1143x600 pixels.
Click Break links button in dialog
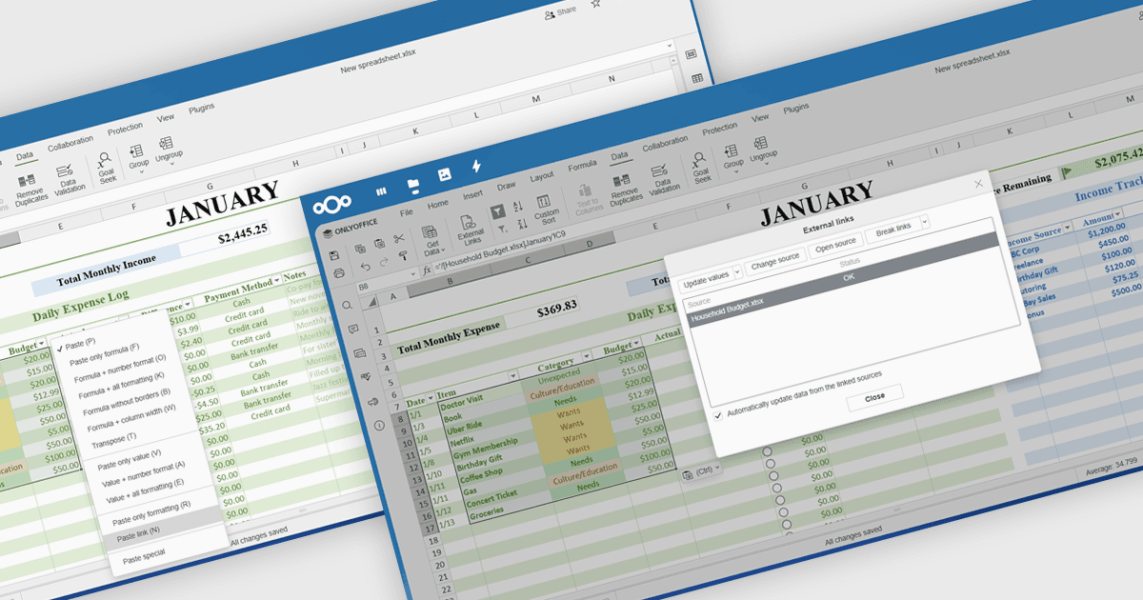(x=893, y=230)
